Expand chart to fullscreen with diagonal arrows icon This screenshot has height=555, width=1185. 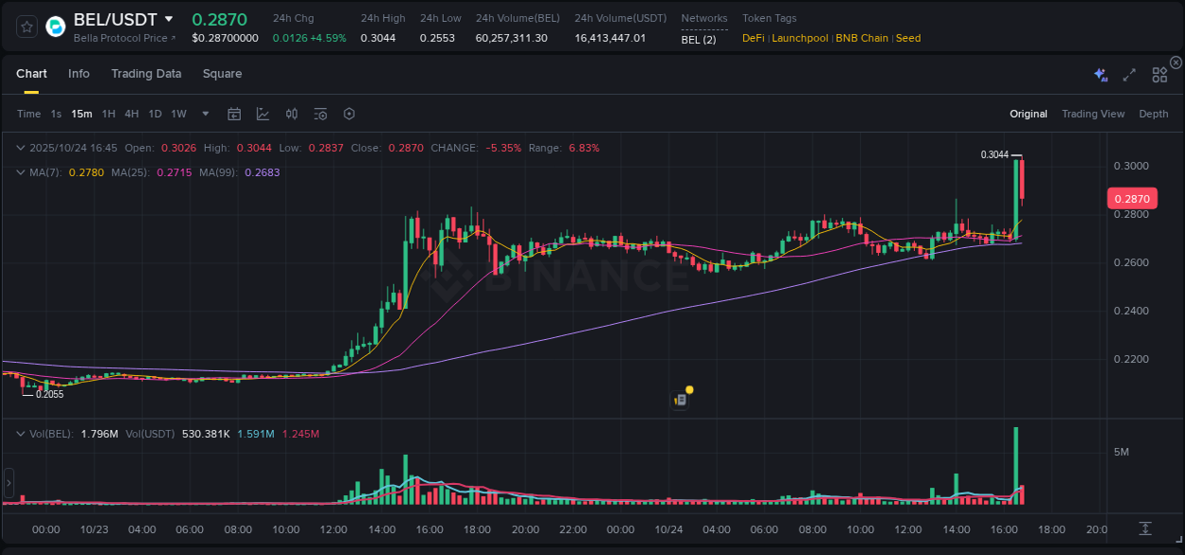(x=1128, y=74)
